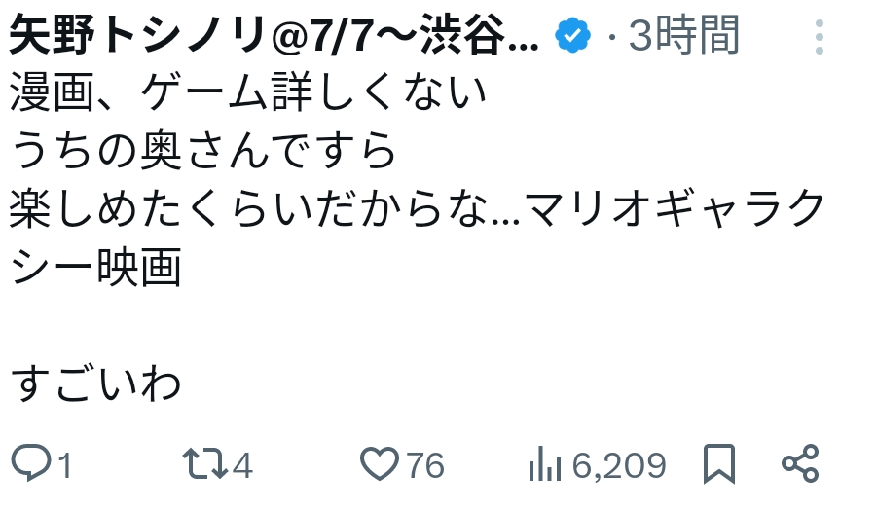
Task: Click the blue verified badge
Action: 572,37
